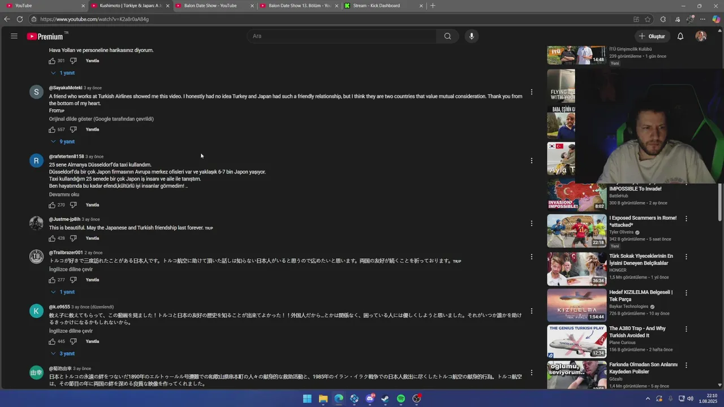Open options menu for @SayakaMoteki comment

point(531,92)
